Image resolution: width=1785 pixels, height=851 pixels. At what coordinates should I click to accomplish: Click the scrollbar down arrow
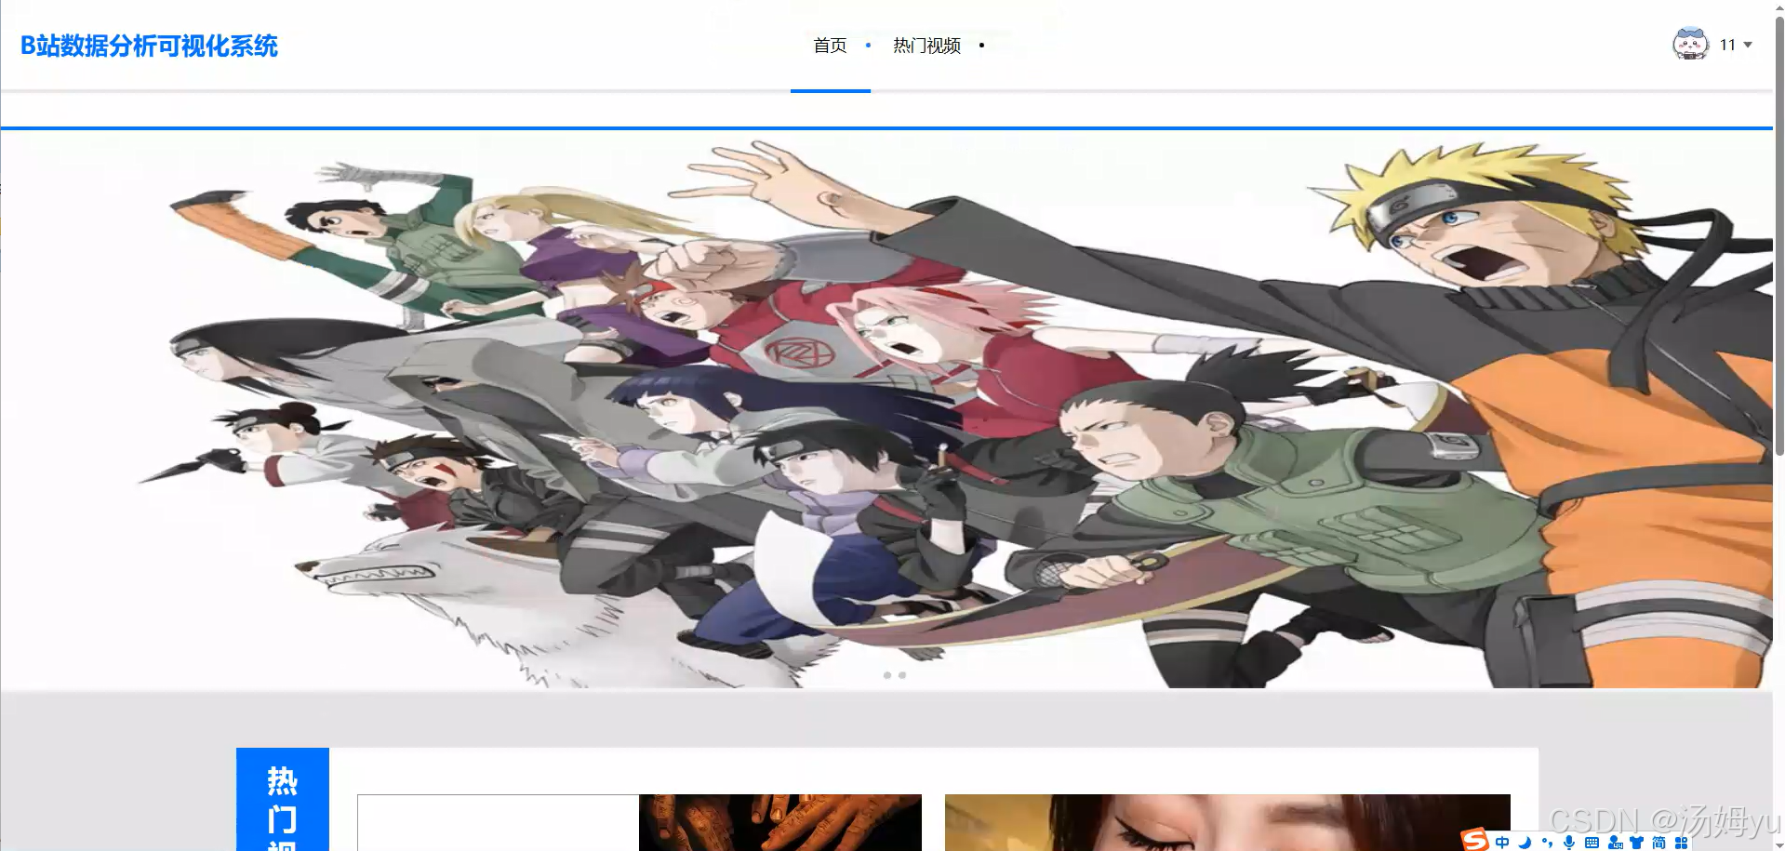point(1779,844)
